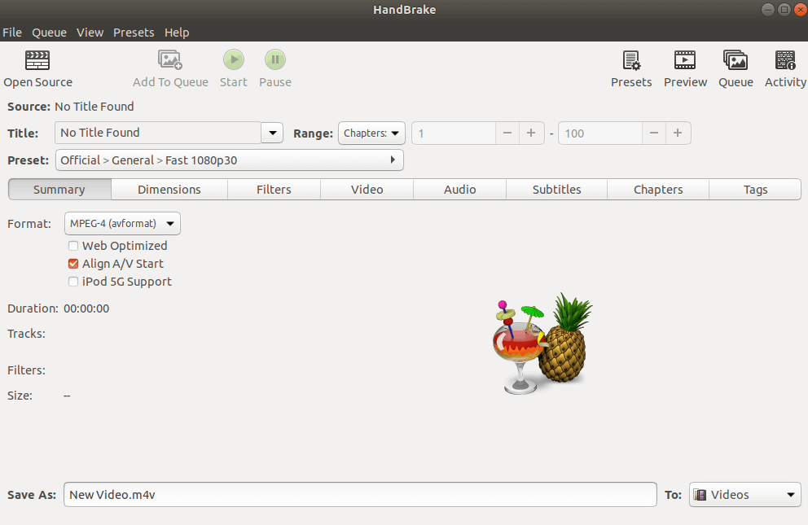Open the Format MPEG-4 dropdown
This screenshot has height=525, width=808.
[x=123, y=223]
